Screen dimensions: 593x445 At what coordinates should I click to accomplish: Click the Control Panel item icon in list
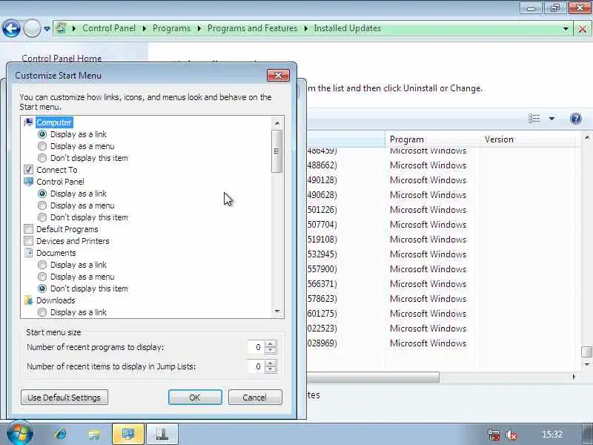[x=28, y=182]
